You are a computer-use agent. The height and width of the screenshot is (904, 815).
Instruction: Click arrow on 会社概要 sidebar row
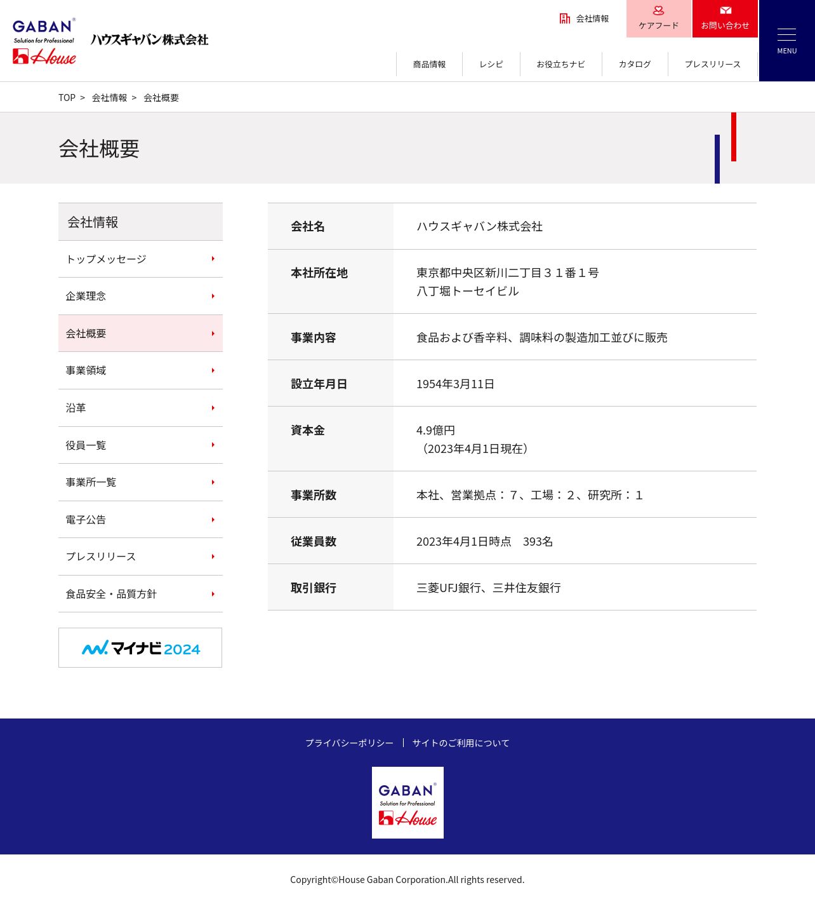(213, 334)
